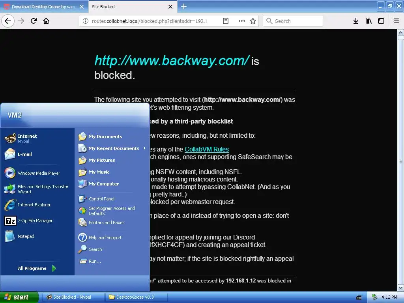Open the CollabVM Rules link
Screen dimensions: 404x303
(x=207, y=149)
